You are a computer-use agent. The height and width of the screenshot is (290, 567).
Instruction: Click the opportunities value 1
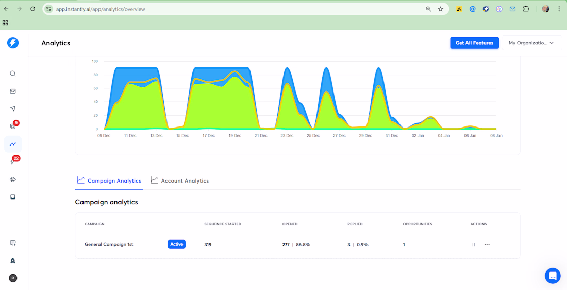click(404, 245)
